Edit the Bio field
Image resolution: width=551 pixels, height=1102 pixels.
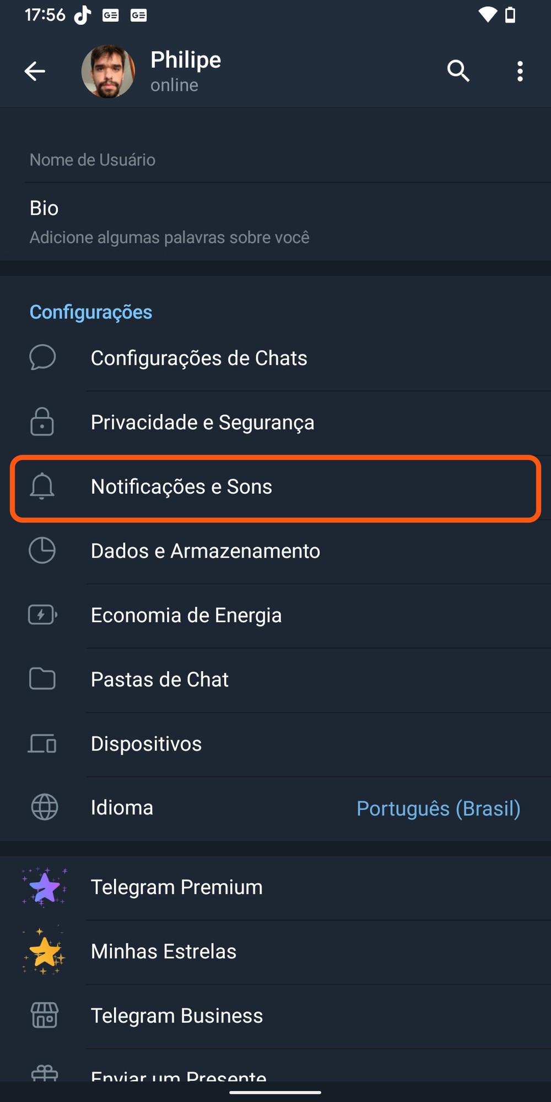coord(169,222)
